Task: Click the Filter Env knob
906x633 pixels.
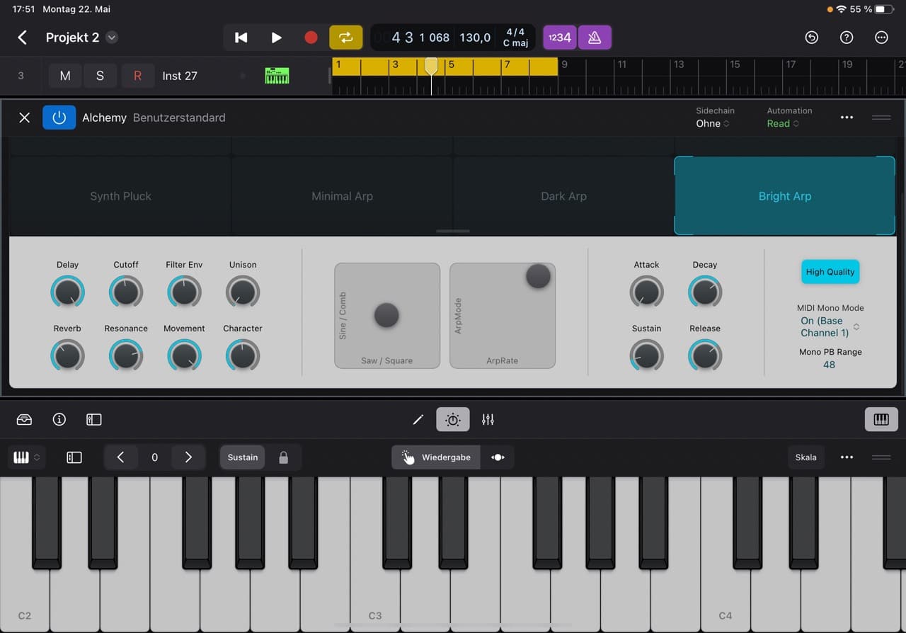Action: [x=184, y=292]
